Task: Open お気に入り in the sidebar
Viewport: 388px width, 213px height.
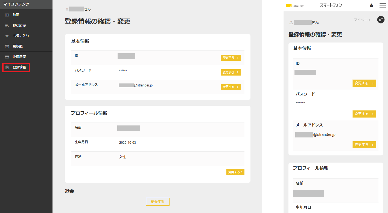Action: coord(21,36)
